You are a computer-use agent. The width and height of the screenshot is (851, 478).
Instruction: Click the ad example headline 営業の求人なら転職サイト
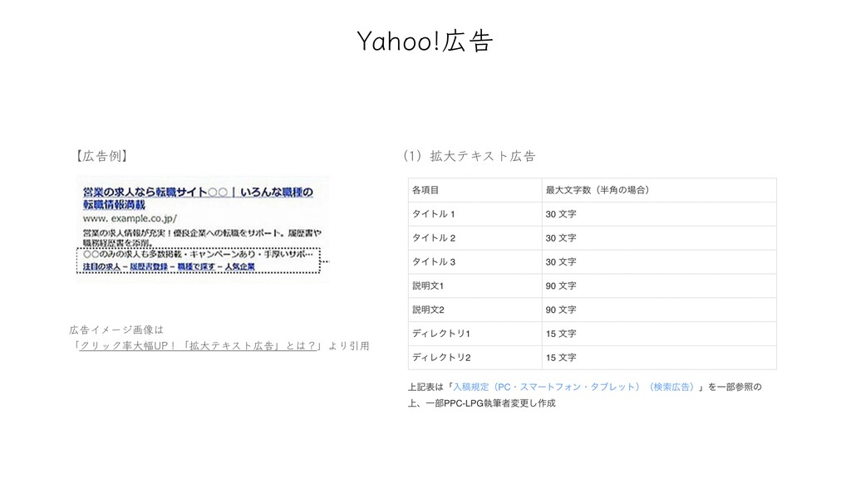click(x=198, y=198)
